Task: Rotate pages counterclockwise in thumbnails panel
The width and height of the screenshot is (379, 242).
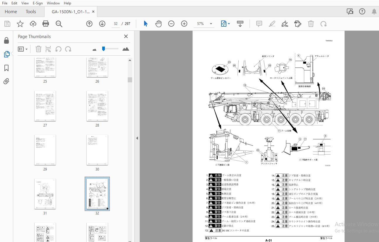Action: click(x=58, y=49)
